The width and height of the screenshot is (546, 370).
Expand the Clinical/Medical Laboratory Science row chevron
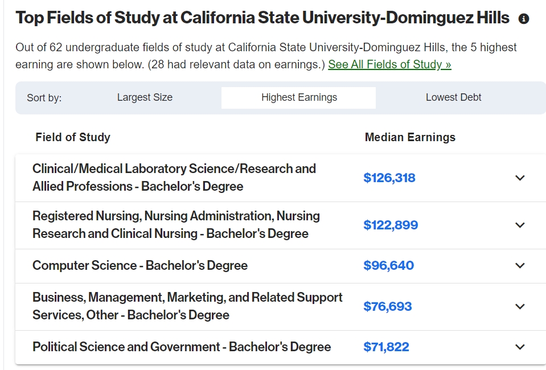pos(520,178)
